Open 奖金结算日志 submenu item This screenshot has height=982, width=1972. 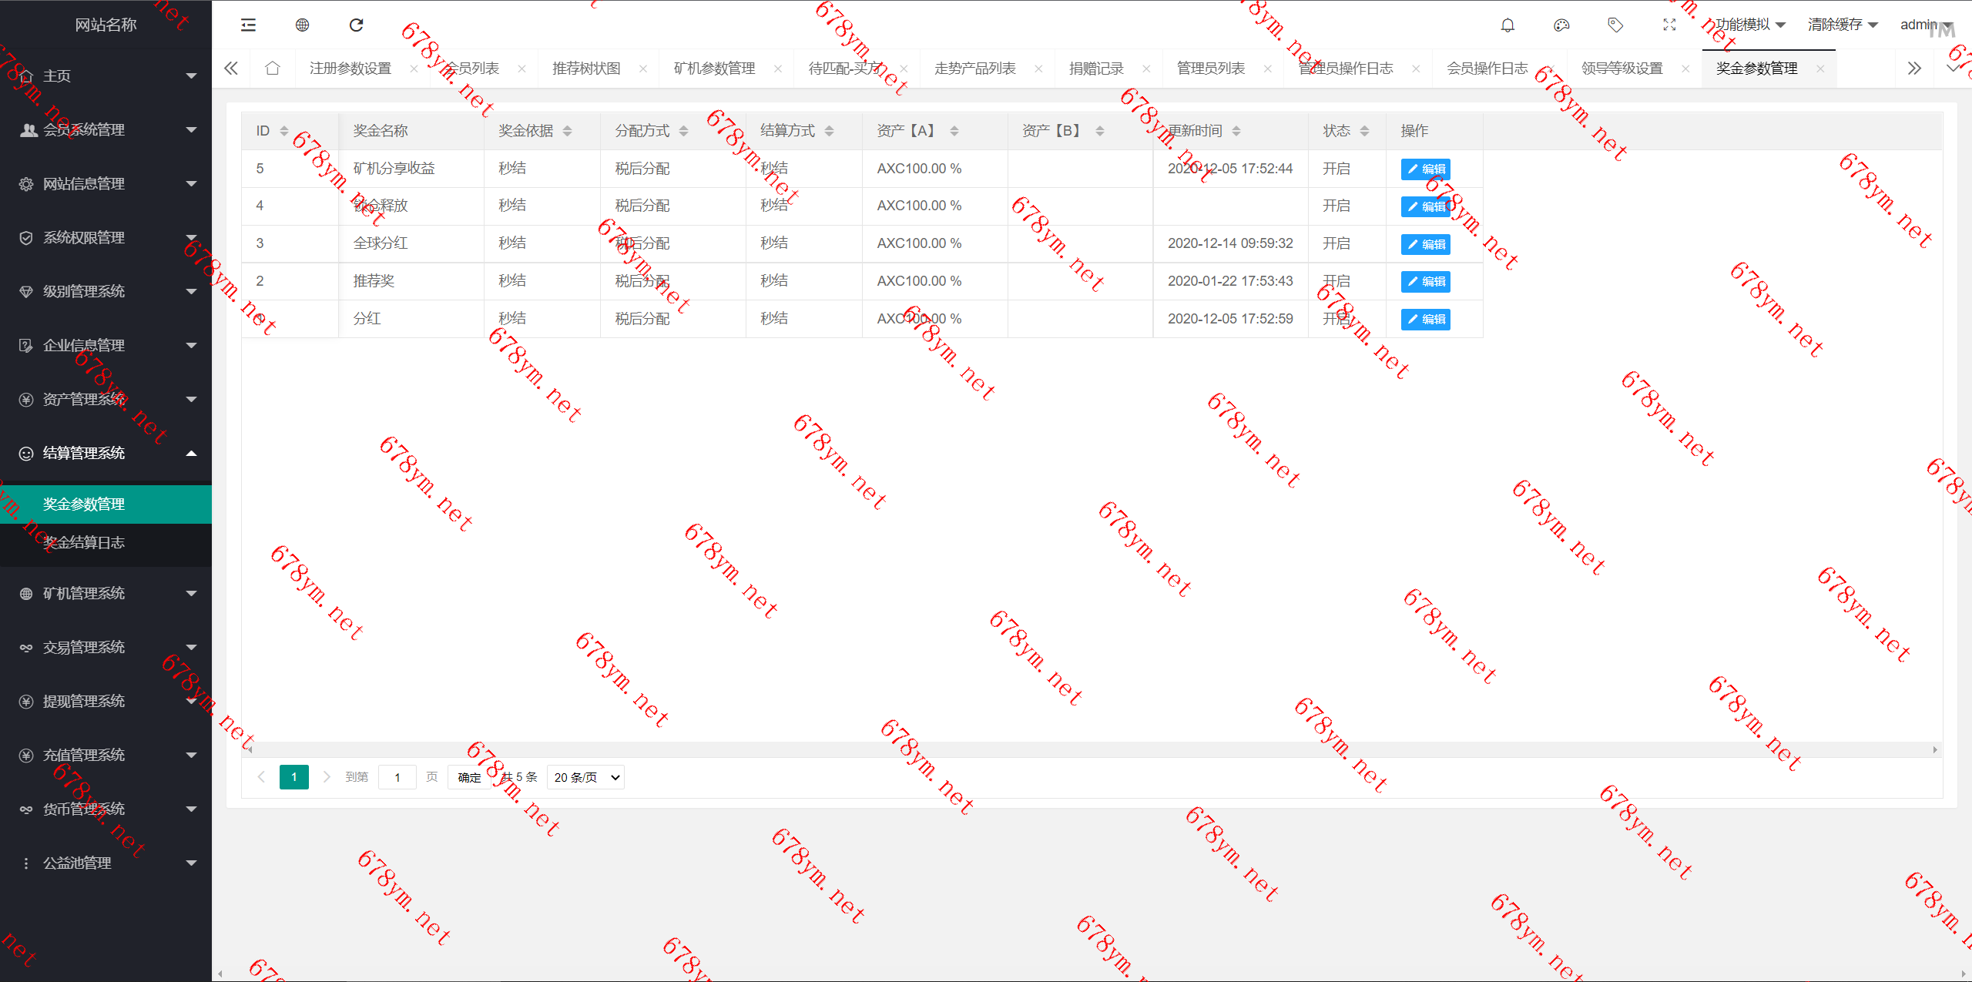pyautogui.click(x=83, y=542)
